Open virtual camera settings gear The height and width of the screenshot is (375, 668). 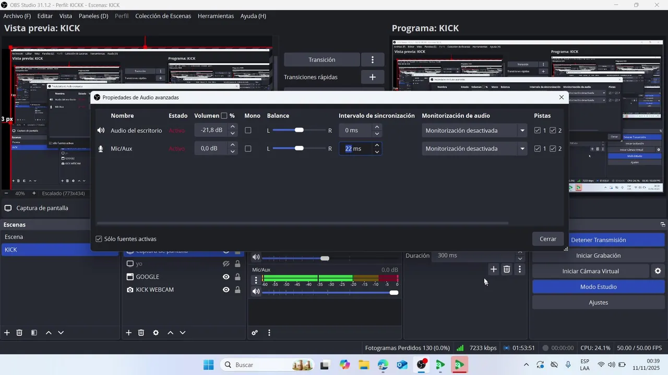(x=658, y=271)
